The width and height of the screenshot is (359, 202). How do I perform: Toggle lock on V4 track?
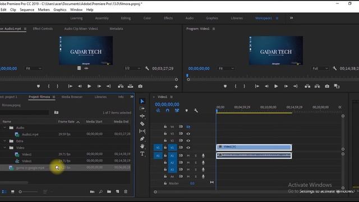pos(165,127)
